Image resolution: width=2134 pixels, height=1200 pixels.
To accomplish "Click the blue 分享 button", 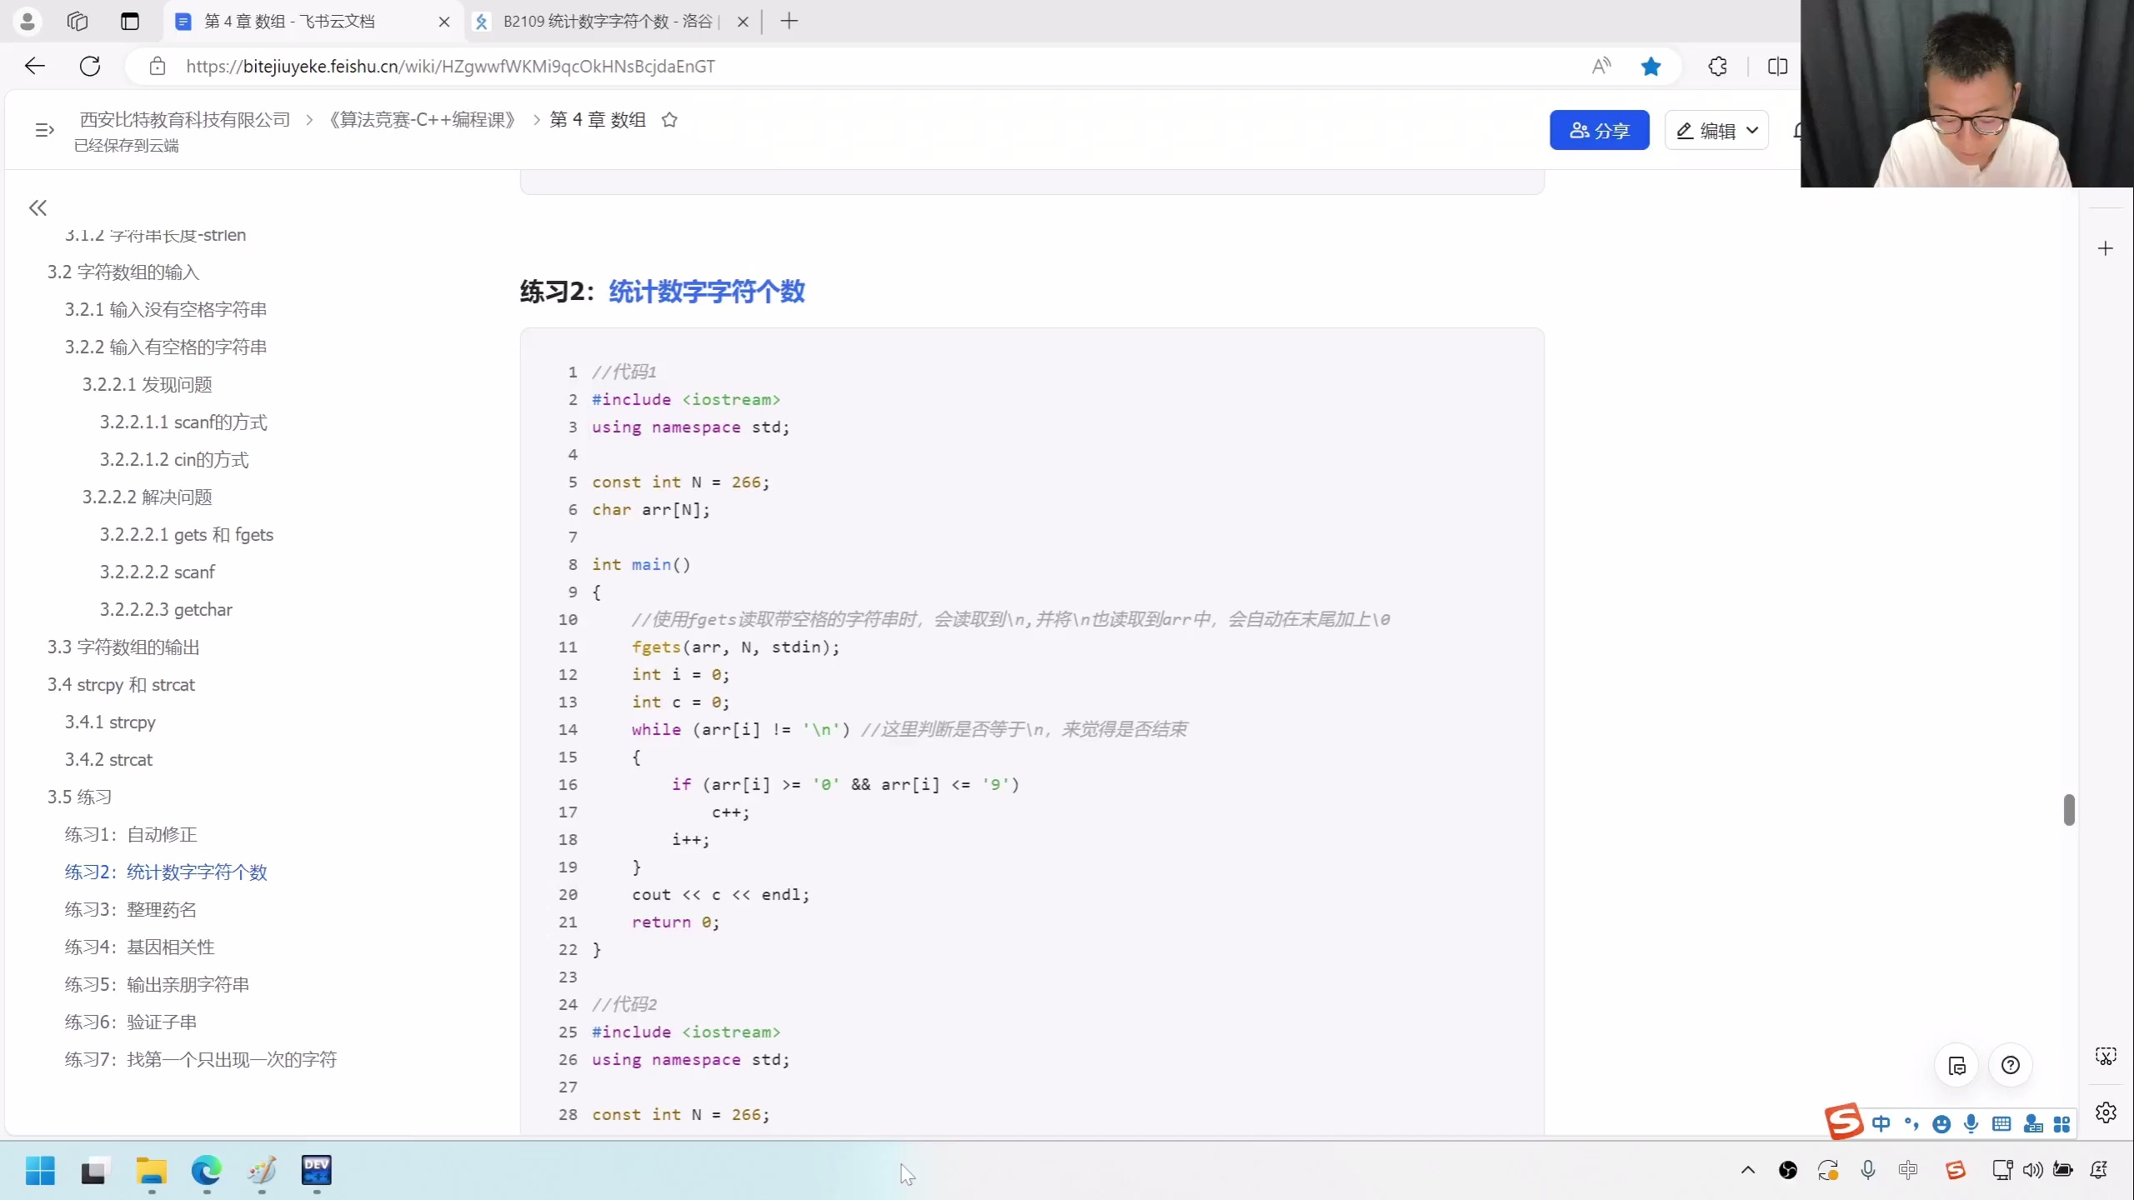I will click(1598, 131).
